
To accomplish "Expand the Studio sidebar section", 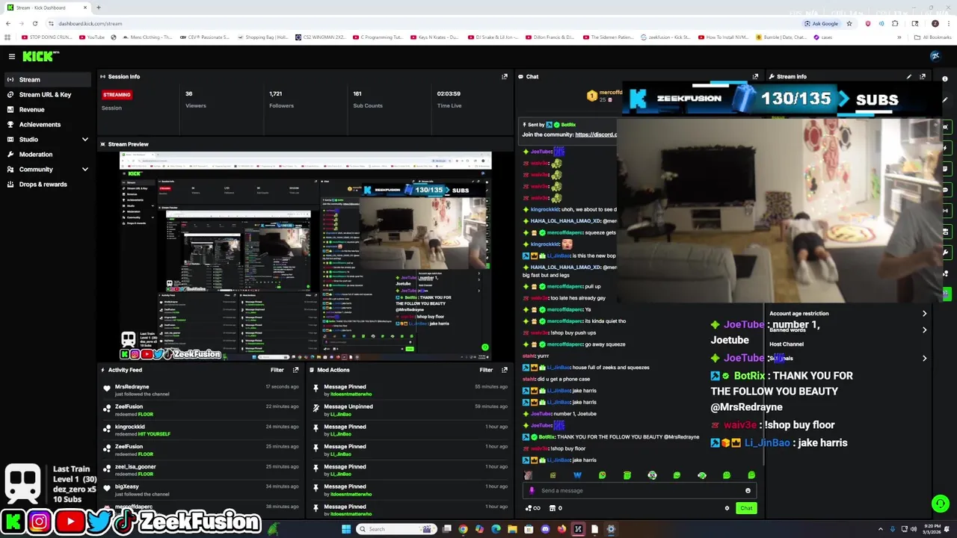I will tap(48, 139).
